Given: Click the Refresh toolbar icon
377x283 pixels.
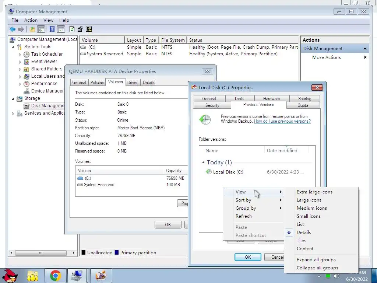Looking at the screenshot, I should [72, 29].
